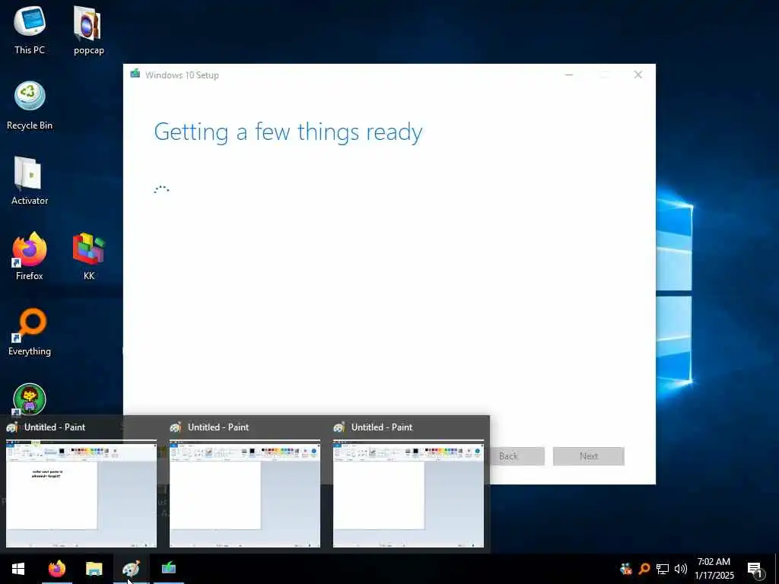The image size is (779, 584).
Task: Close the Windows 10 Setup window
Action: 638,75
